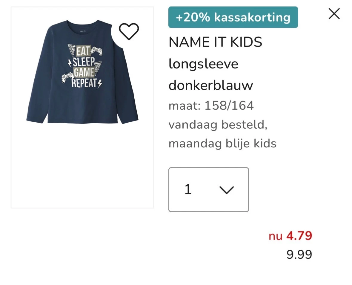Open the quantity dropdown
This screenshot has height=285, width=352.
(208, 190)
